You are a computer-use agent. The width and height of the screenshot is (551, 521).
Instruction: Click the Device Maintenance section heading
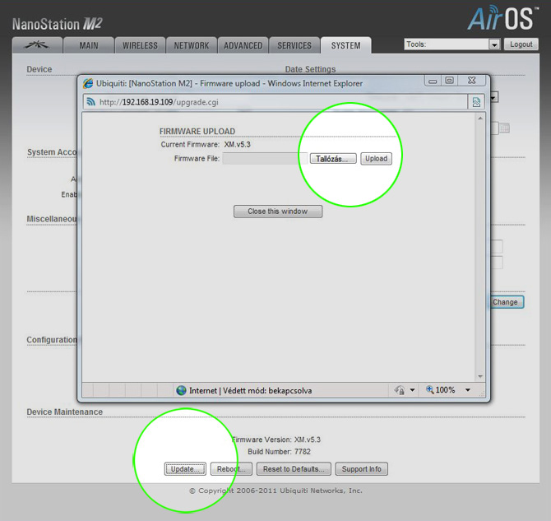tap(65, 412)
